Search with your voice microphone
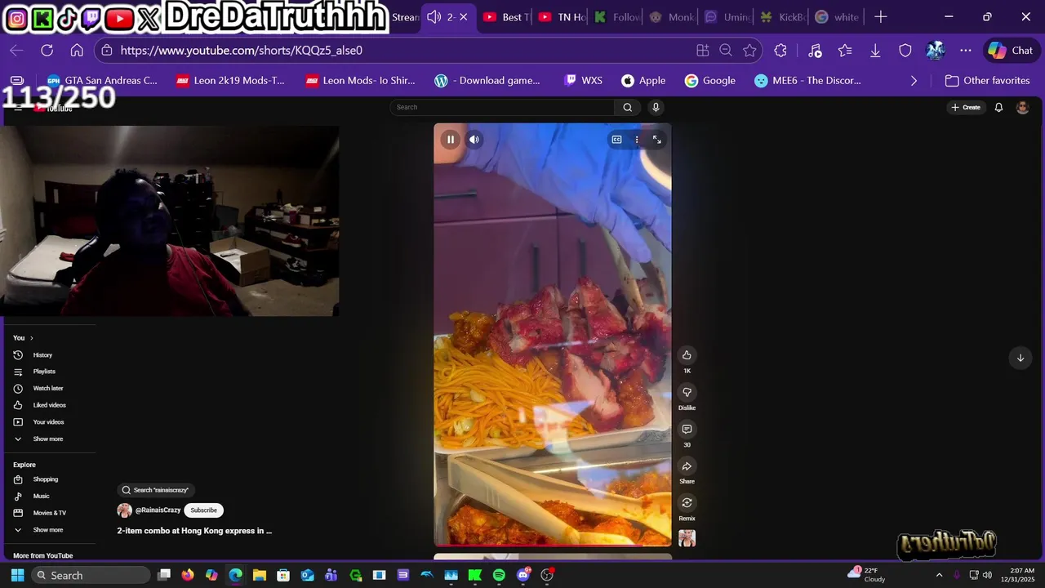 pos(655,107)
